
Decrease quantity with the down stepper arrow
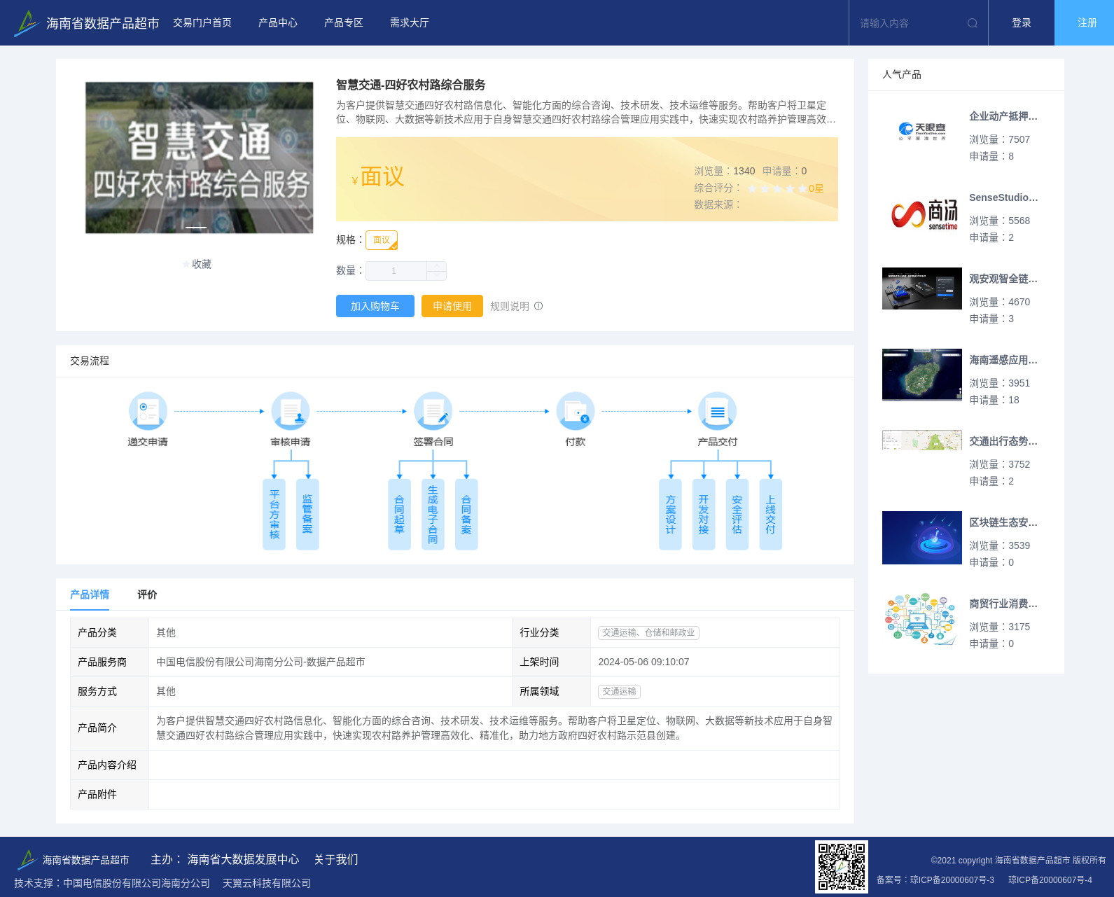pyautogui.click(x=436, y=276)
